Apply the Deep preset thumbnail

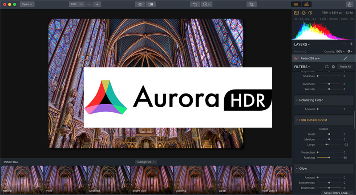click(239, 179)
